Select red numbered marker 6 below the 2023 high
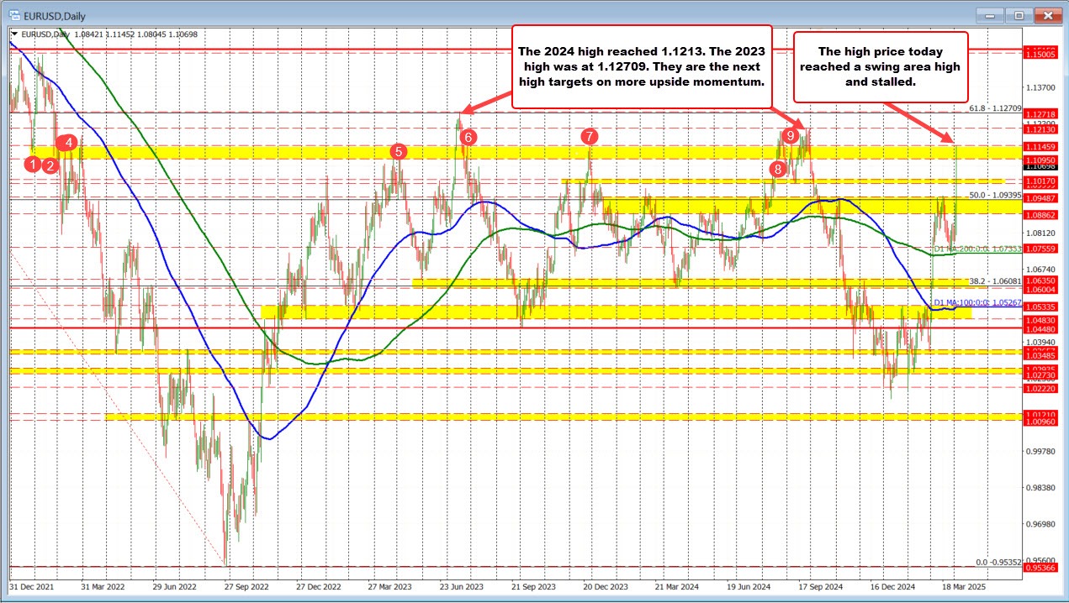 point(468,136)
